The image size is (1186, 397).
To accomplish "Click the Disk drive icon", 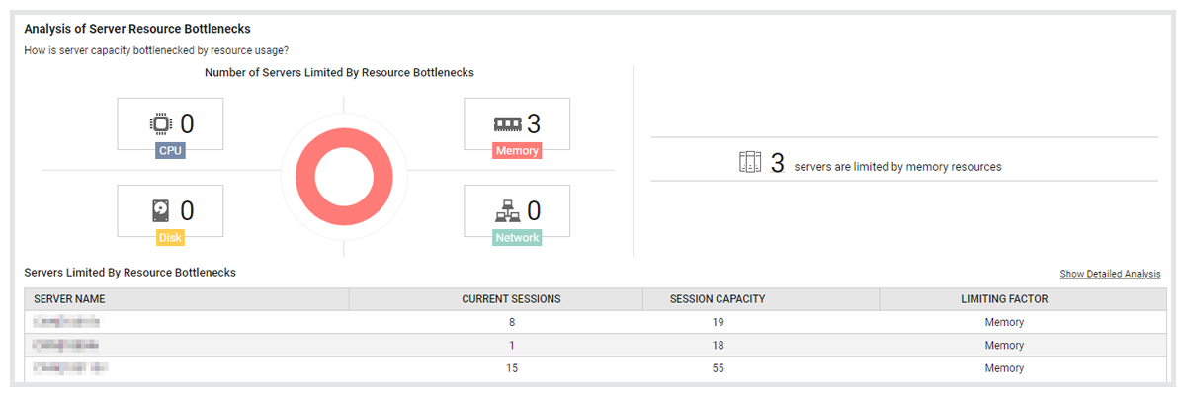I will pyautogui.click(x=160, y=211).
